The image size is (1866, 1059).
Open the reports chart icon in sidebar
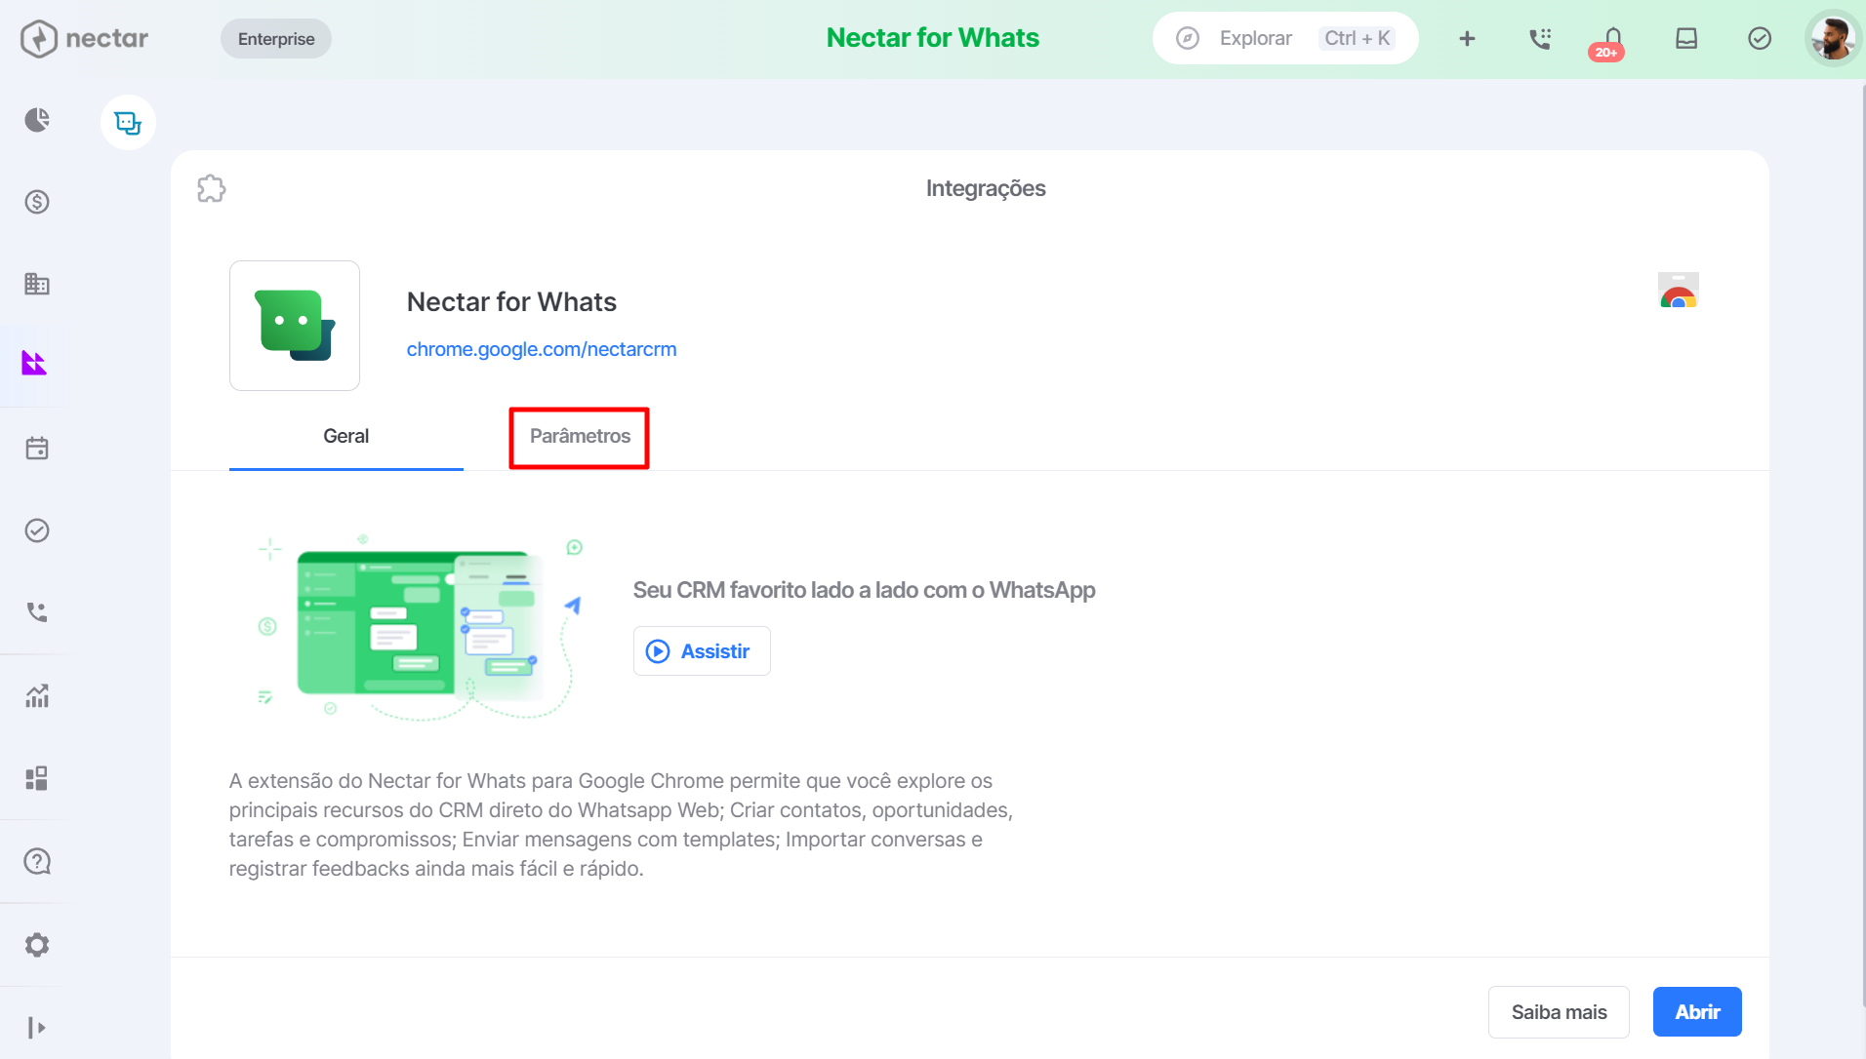pos(37,696)
